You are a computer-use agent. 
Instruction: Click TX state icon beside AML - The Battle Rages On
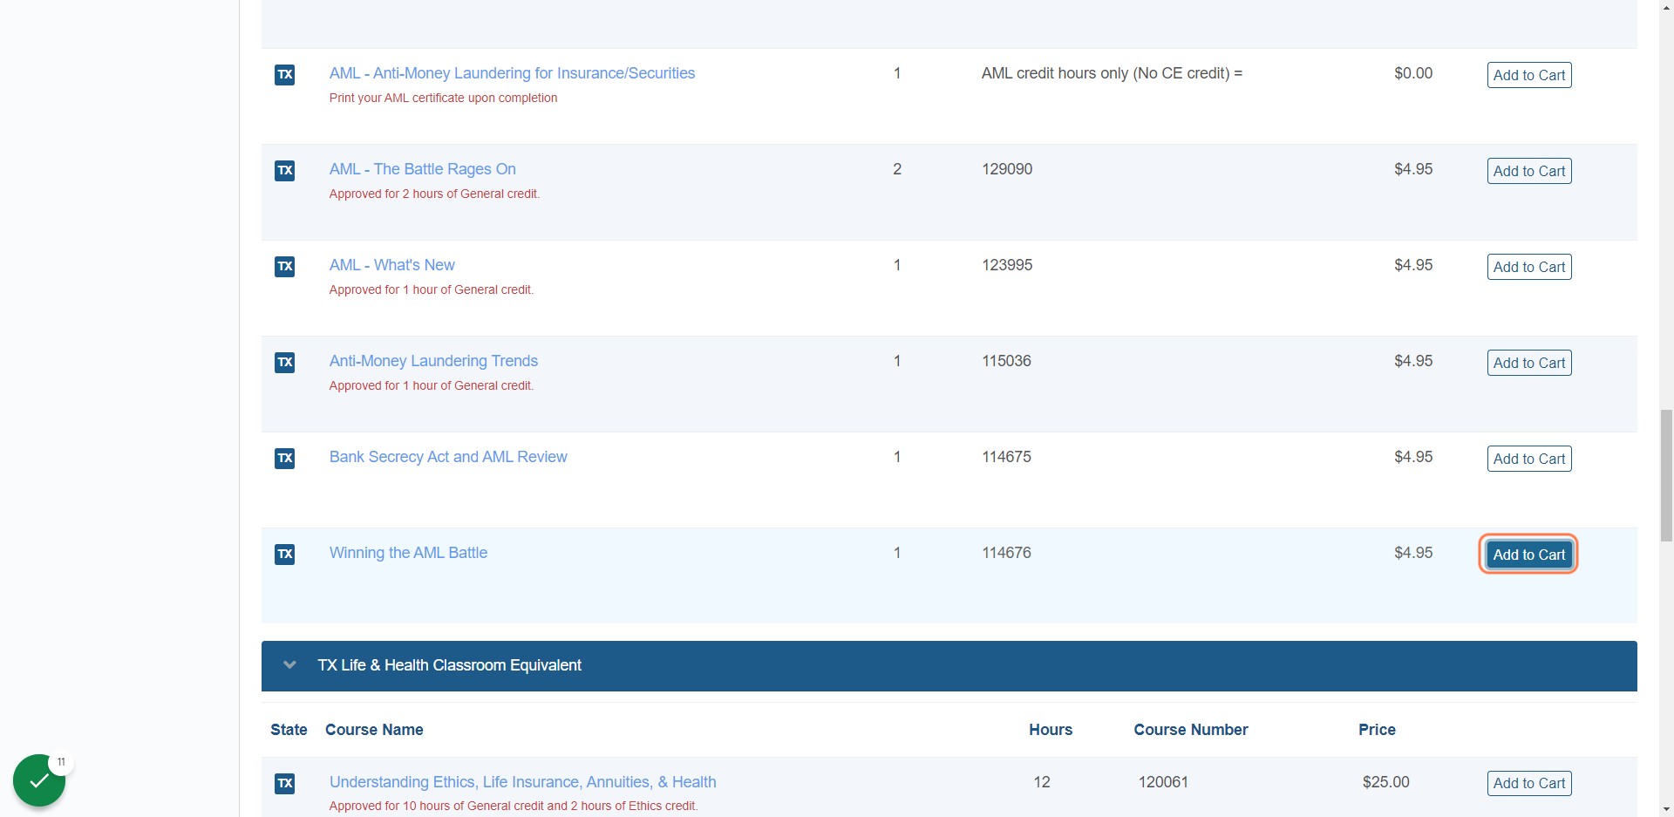[285, 170]
